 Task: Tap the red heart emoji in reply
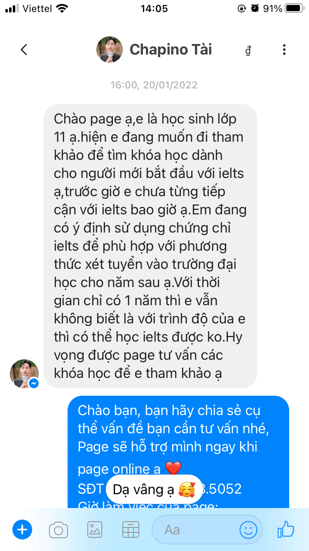pyautogui.click(x=173, y=468)
